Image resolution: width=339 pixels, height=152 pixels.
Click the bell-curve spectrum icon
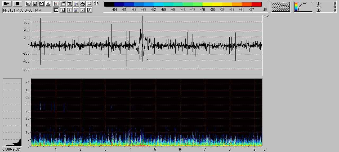(48, 4)
